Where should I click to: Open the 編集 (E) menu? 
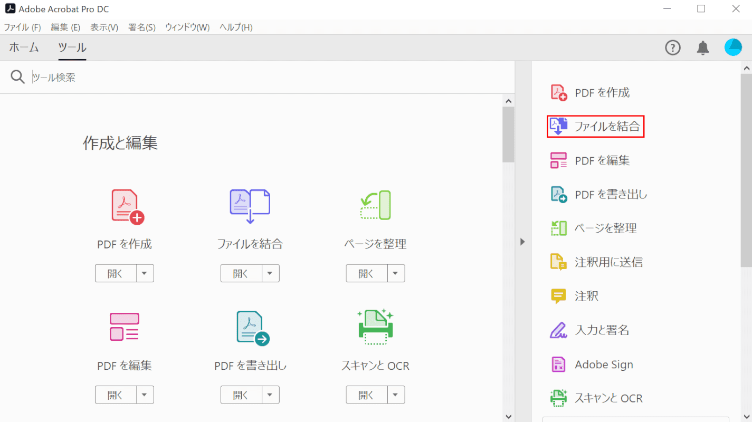(x=65, y=27)
